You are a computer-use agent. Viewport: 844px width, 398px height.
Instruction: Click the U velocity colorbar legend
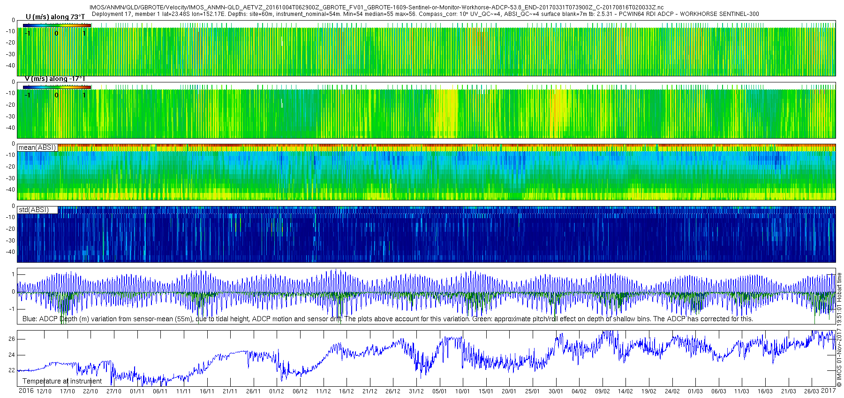click(57, 25)
